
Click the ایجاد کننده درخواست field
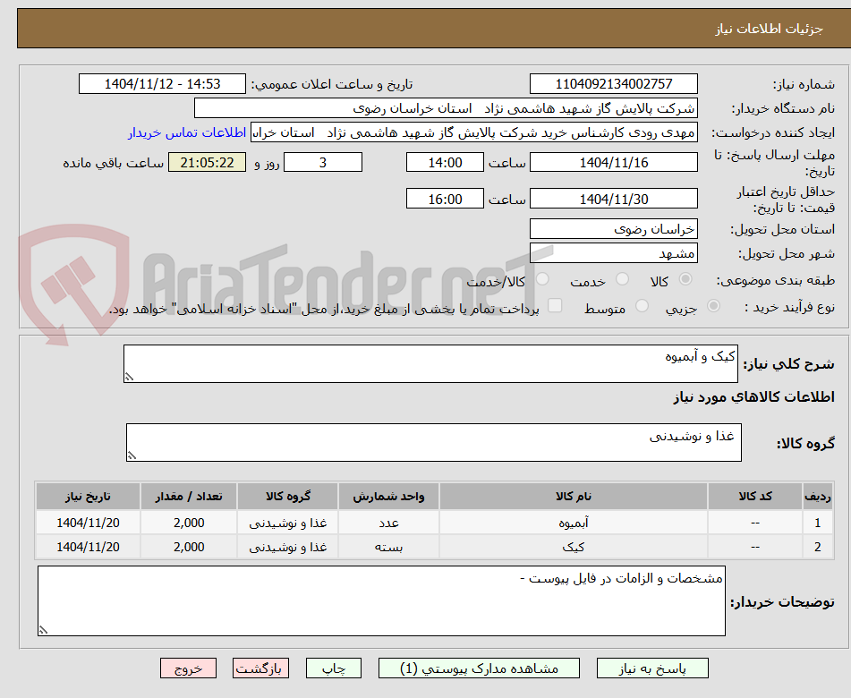click(473, 132)
